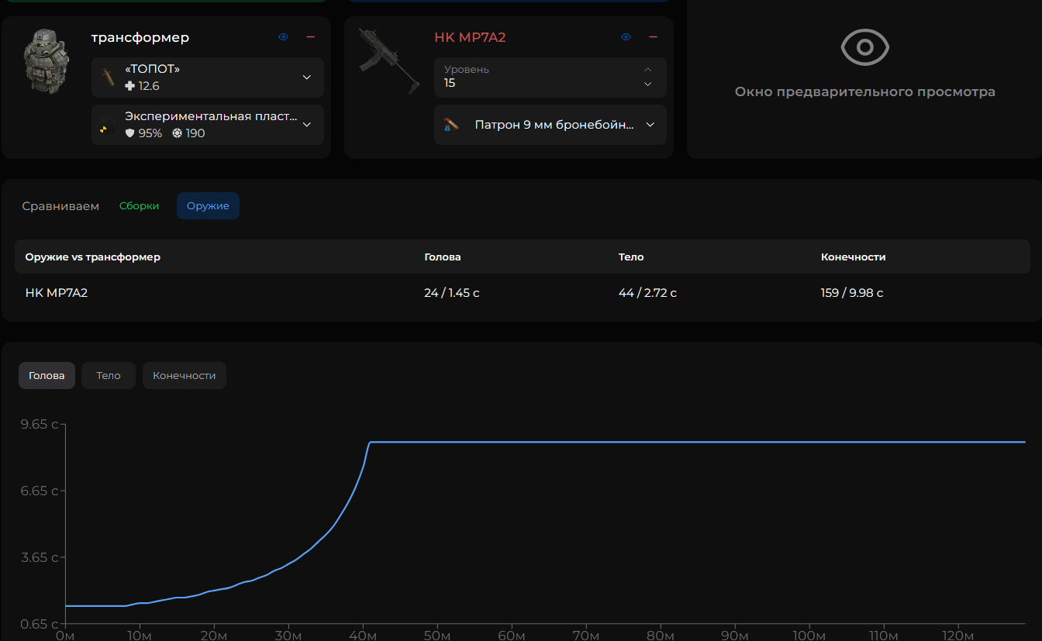Click the large preview eye icon
Viewport: 1042px width, 641px height.
[x=864, y=47]
